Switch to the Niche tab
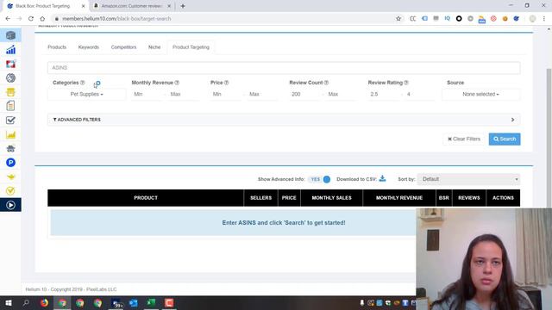The image size is (552, 310). [x=154, y=47]
